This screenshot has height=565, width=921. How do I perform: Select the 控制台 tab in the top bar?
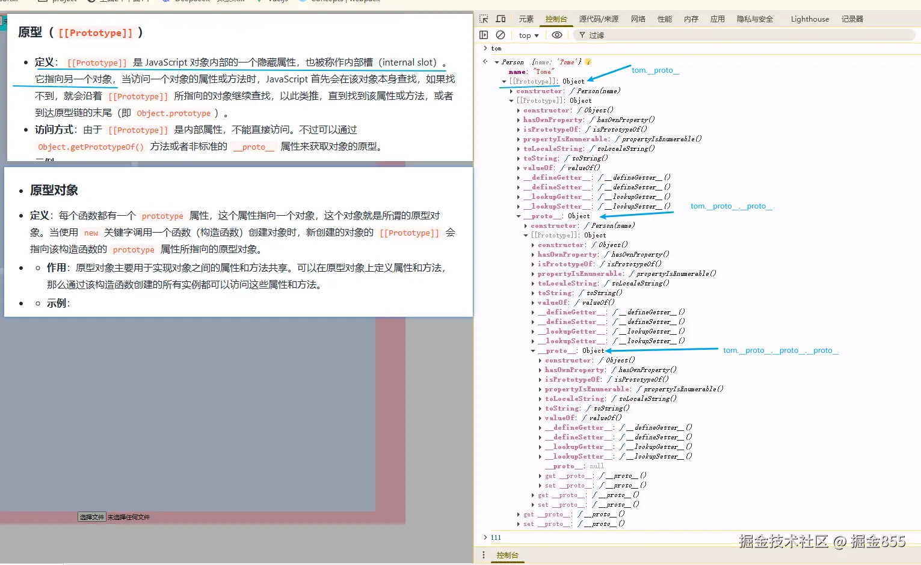point(556,19)
